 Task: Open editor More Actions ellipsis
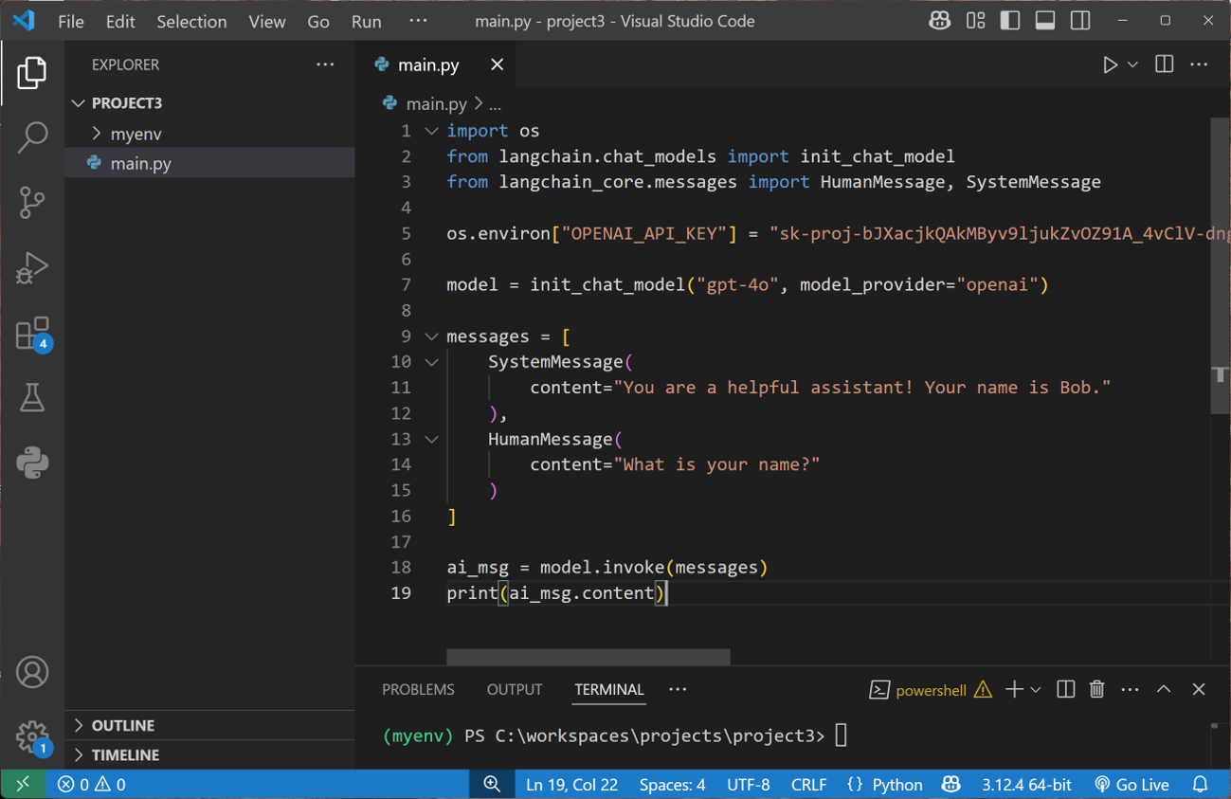point(1199,64)
